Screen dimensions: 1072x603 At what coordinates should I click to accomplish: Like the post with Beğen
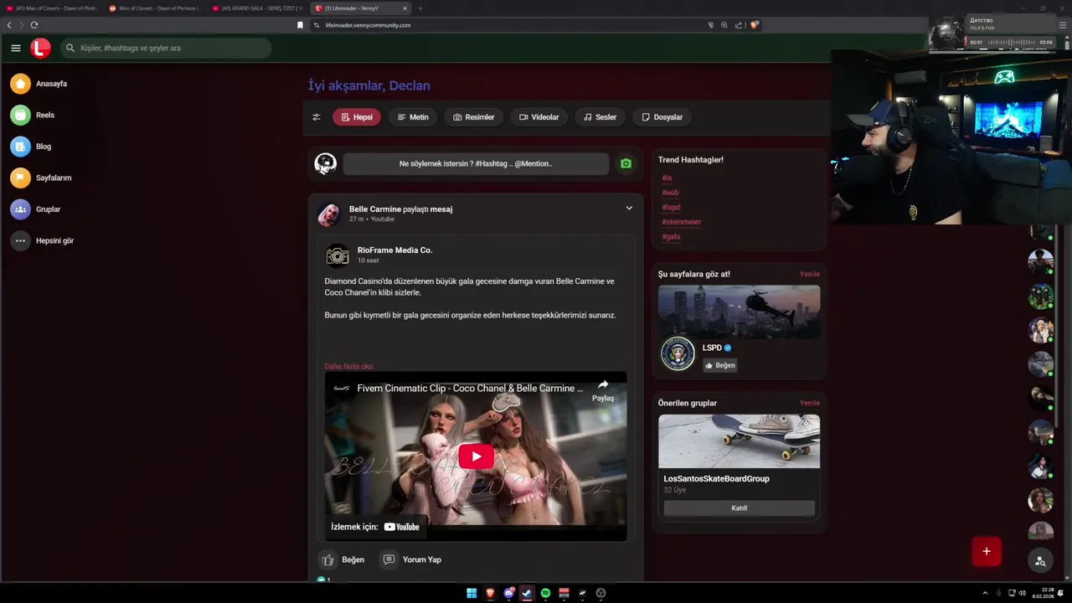tap(342, 559)
